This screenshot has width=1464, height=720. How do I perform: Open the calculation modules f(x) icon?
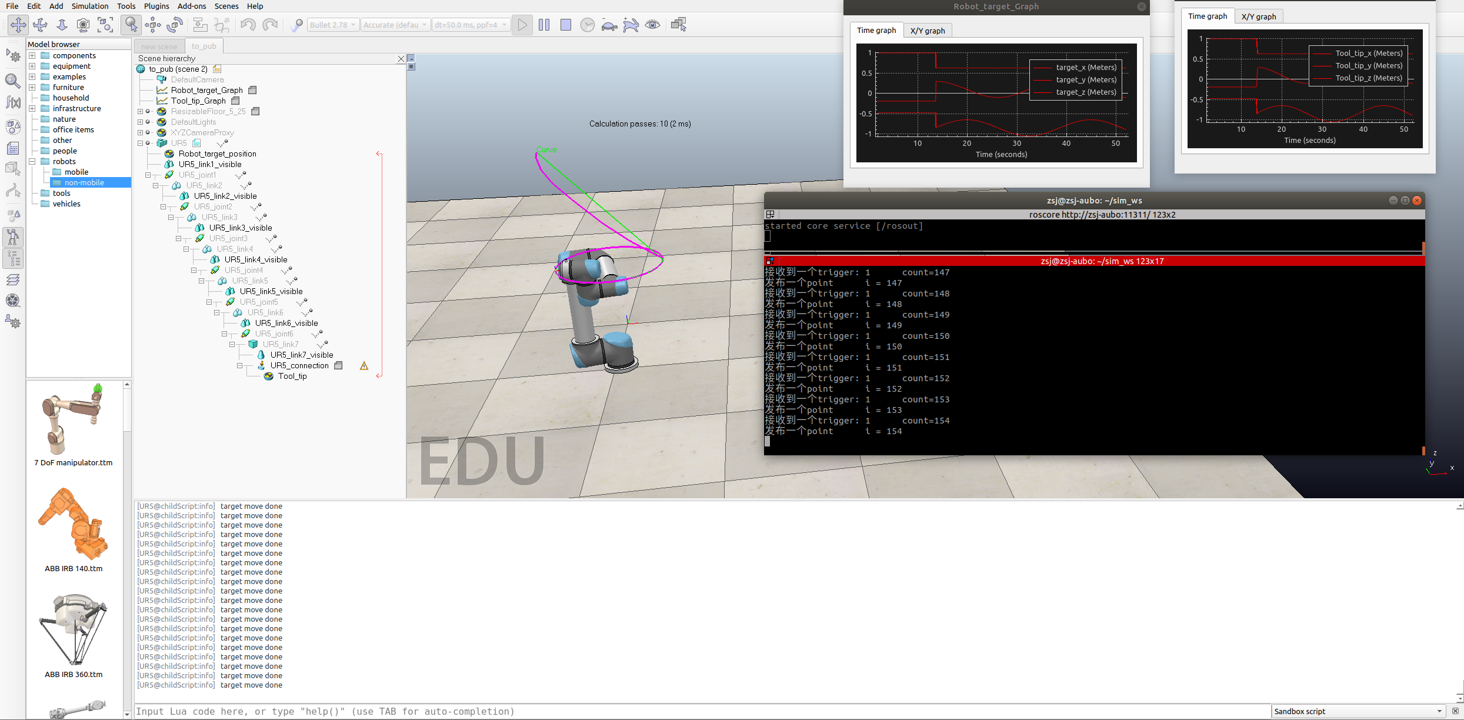tap(13, 102)
